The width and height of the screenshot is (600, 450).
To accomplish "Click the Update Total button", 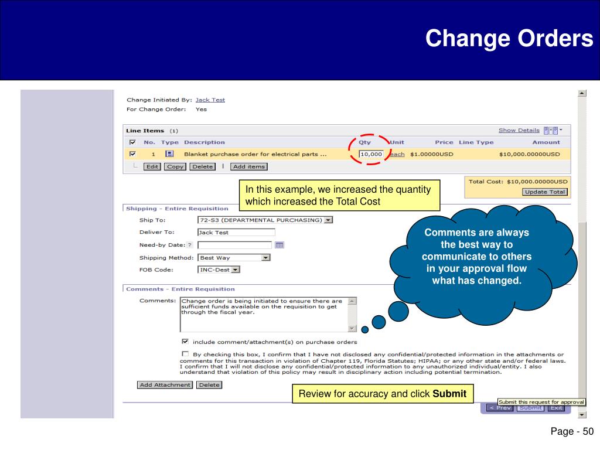I will pos(544,192).
